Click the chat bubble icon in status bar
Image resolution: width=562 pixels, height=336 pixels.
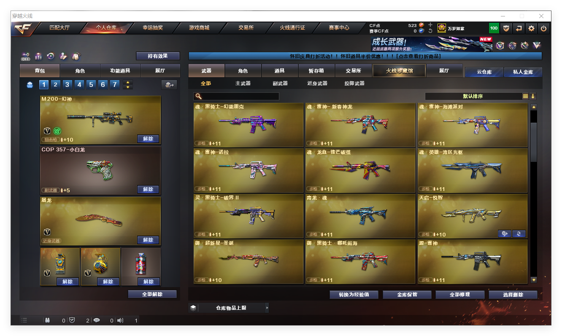coord(97,320)
